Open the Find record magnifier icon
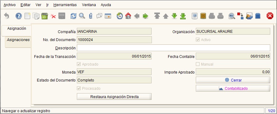 [x=82, y=16]
